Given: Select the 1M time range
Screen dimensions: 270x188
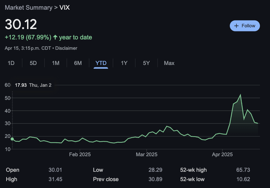Looking at the screenshot, I should (x=55, y=63).
